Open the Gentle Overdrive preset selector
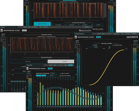The image size is (139, 111). click(x=83, y=34)
